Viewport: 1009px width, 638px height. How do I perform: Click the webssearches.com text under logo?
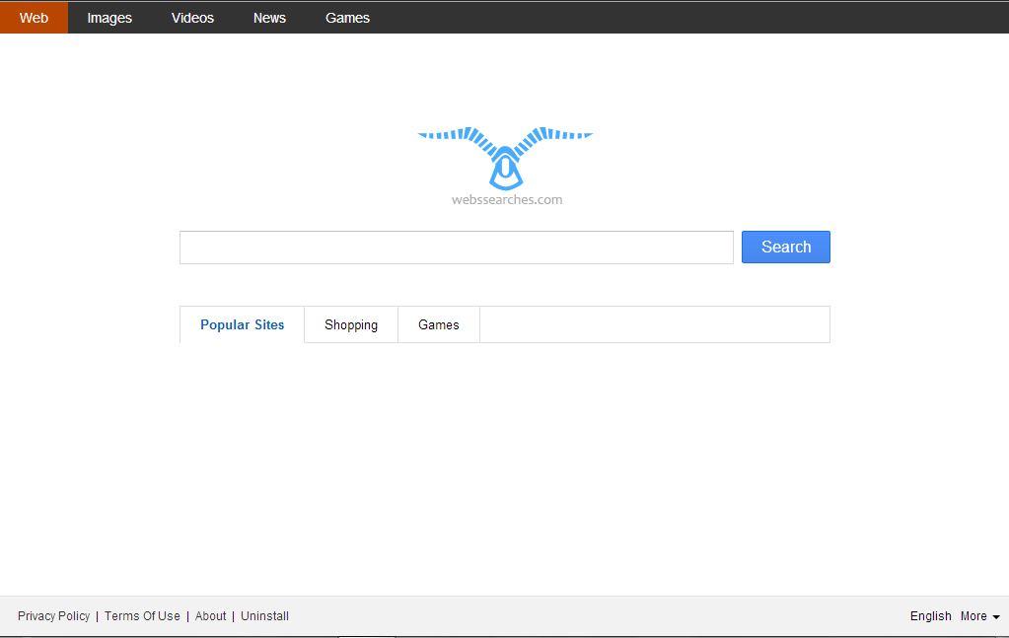(507, 199)
